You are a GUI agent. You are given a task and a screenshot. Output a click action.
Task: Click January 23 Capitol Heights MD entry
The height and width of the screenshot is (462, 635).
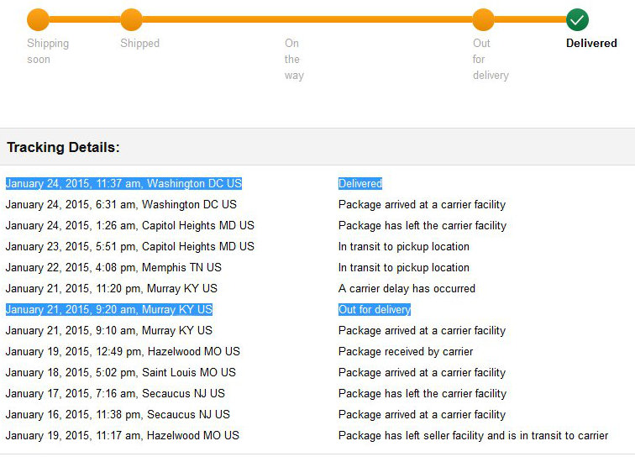tap(129, 247)
